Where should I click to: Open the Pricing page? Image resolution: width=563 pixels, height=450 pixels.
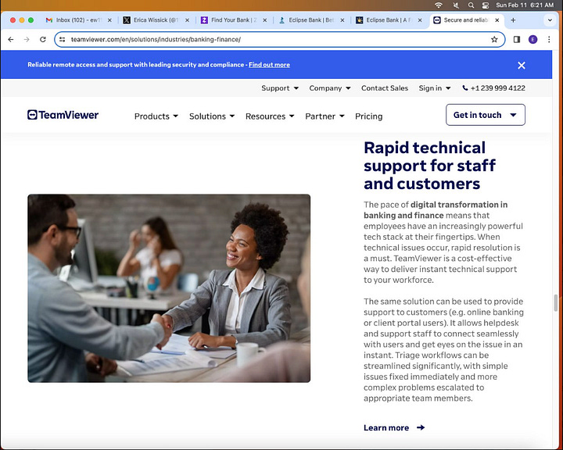[x=369, y=116]
